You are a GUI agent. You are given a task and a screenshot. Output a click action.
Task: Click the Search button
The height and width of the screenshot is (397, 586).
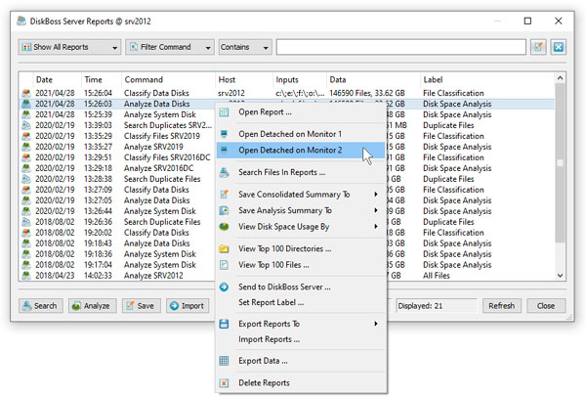41,306
